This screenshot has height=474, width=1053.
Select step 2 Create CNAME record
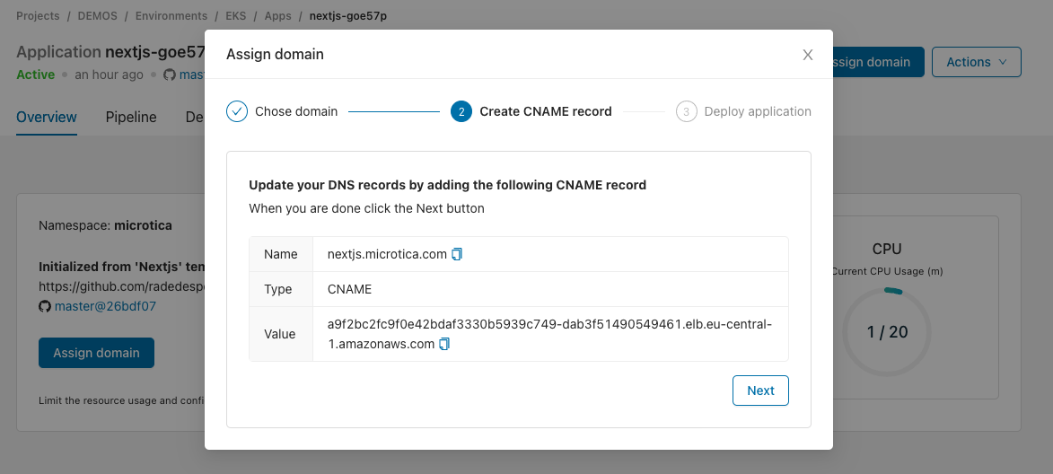(x=531, y=111)
